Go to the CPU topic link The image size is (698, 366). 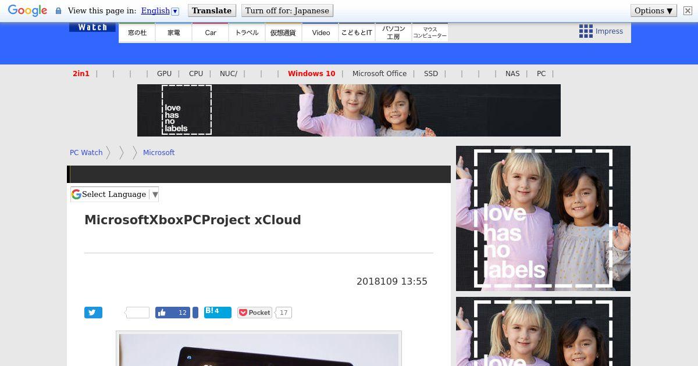196,74
